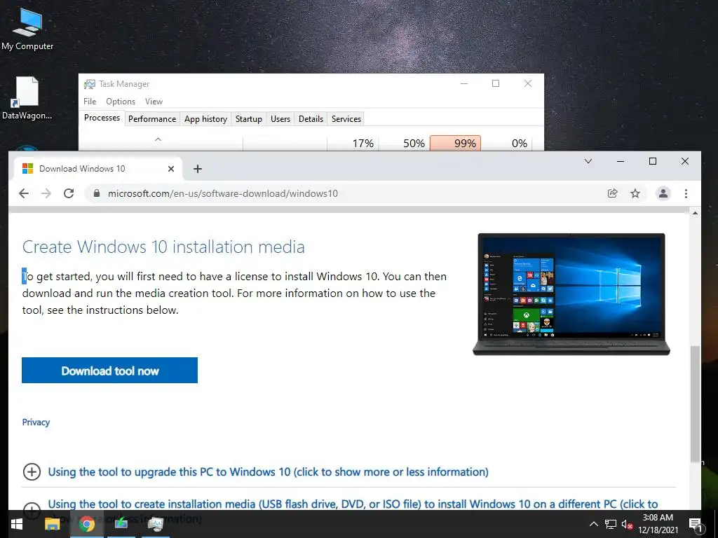Open the Chrome three-dot menu
718x538 pixels.
(686, 193)
